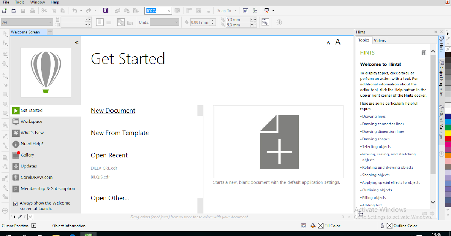
Task: Select the Pick tool in toolbox
Action: coord(5,34)
